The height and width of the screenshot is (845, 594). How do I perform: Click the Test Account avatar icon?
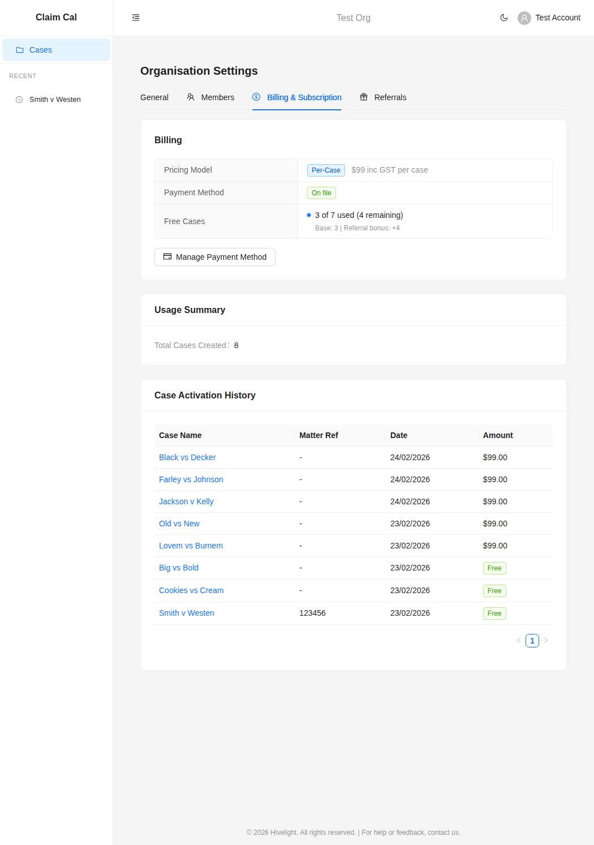[524, 18]
